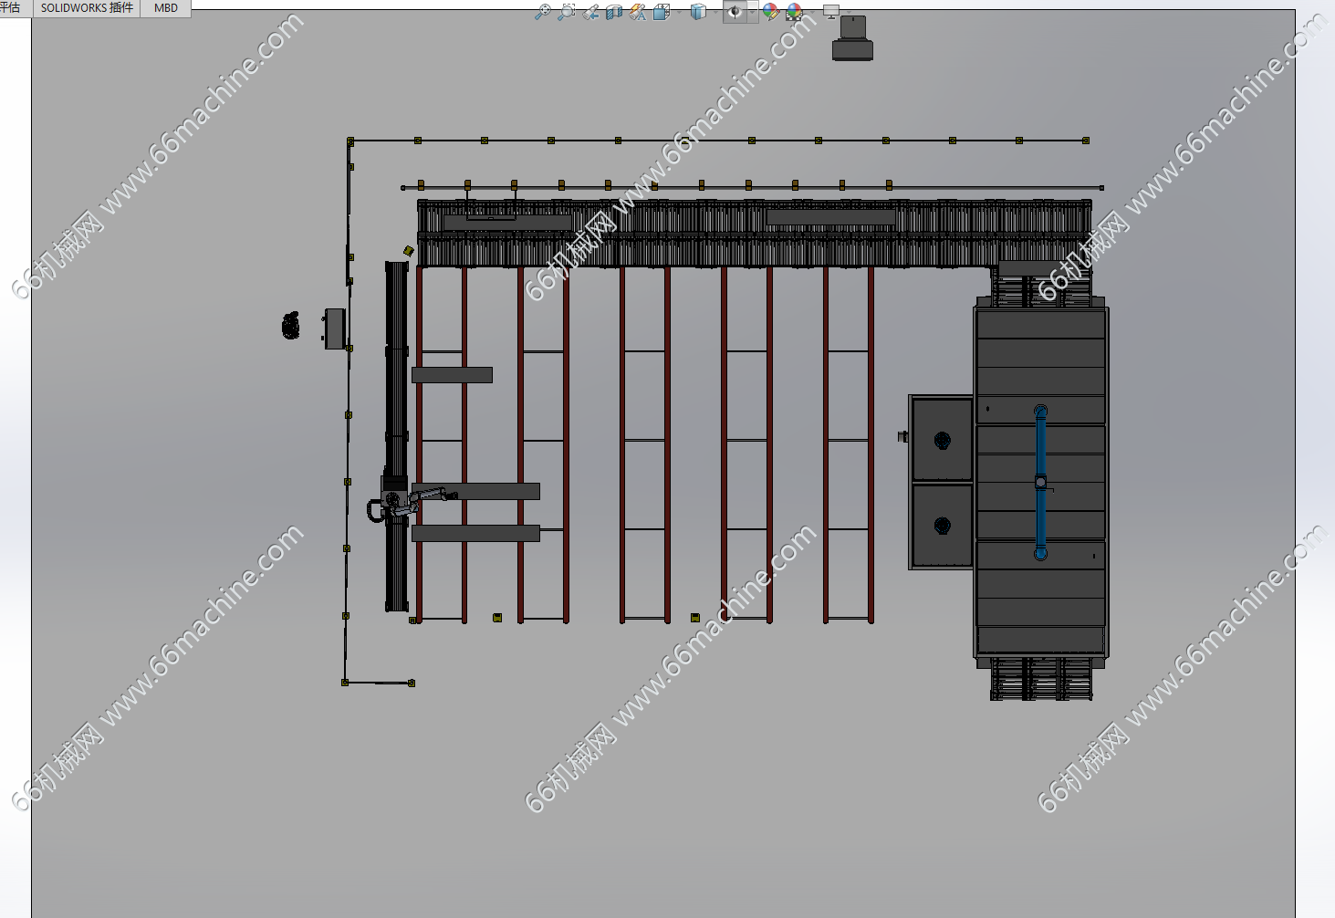Viewport: 1335px width, 918px height.
Task: Click the Display Style box icon
Action: coord(698,12)
